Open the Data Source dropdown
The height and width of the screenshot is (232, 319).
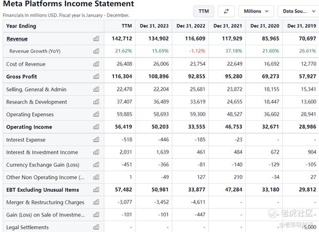tap(299, 11)
